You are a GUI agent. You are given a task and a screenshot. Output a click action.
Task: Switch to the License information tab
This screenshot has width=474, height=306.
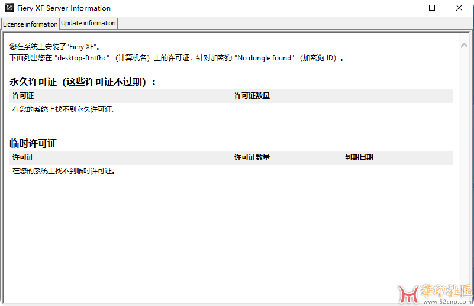[30, 24]
